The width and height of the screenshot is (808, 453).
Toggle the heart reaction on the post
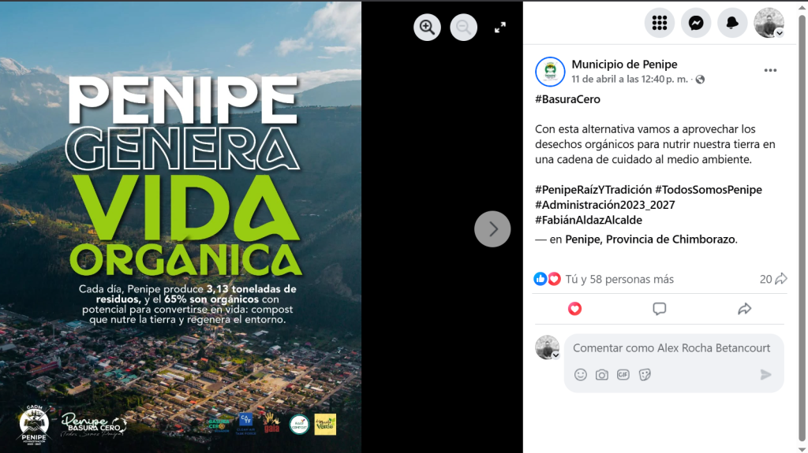click(574, 309)
